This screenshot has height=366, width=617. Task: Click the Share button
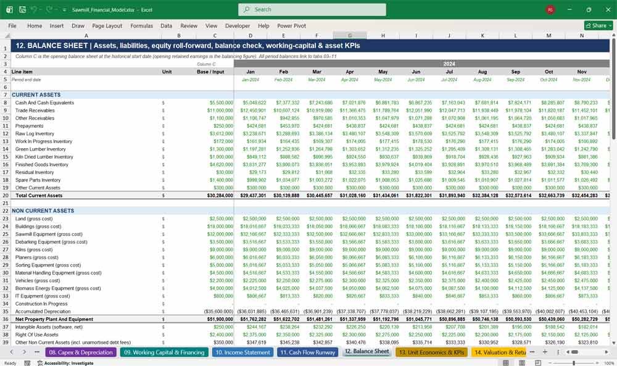598,25
